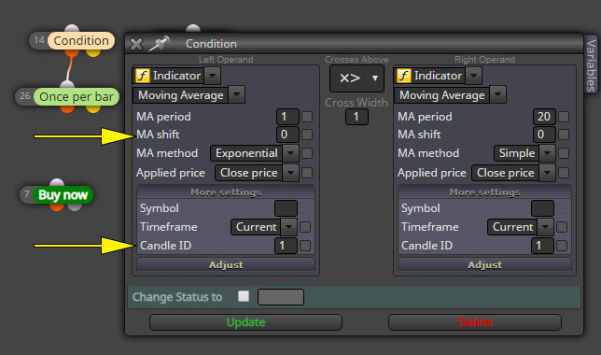The width and height of the screenshot is (601, 355).
Task: Click yellow connector under Once per bar
Action: pyautogui.click(x=93, y=108)
